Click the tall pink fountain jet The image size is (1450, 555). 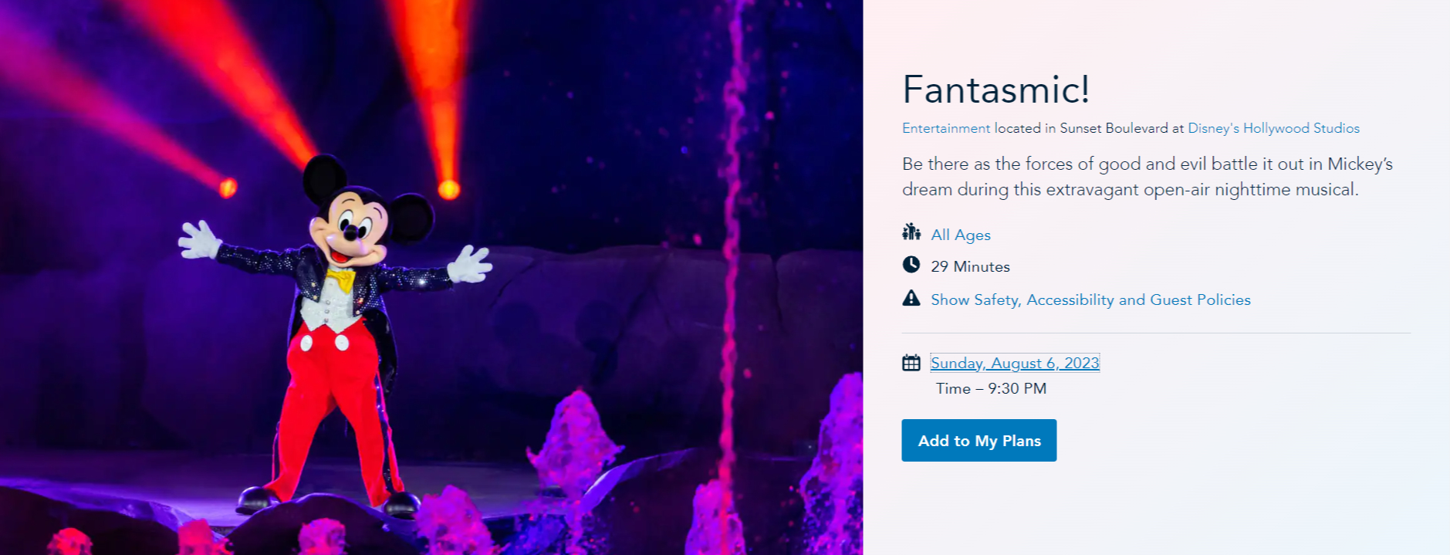point(730,255)
